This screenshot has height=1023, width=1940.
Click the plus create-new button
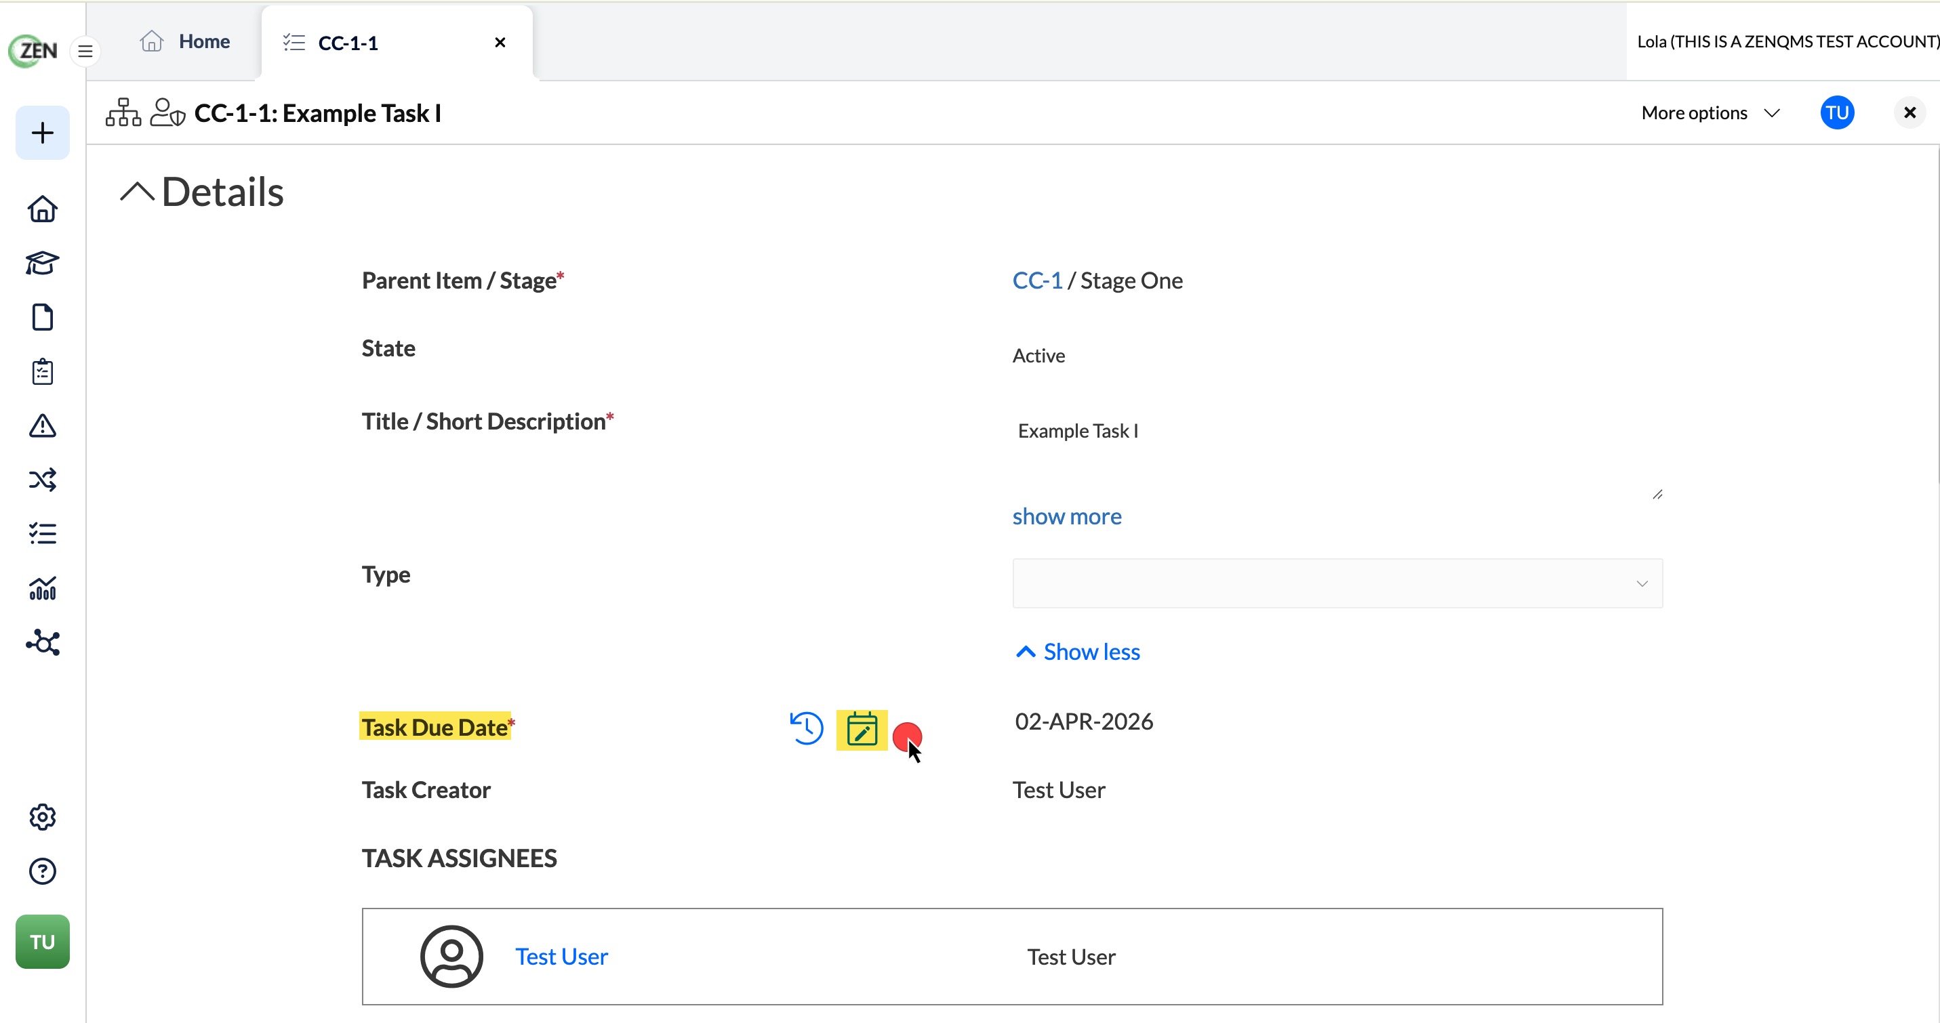click(x=42, y=133)
